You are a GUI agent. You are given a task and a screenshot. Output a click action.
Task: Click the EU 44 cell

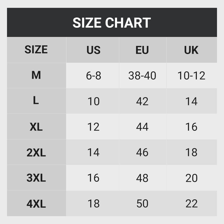click(x=142, y=127)
